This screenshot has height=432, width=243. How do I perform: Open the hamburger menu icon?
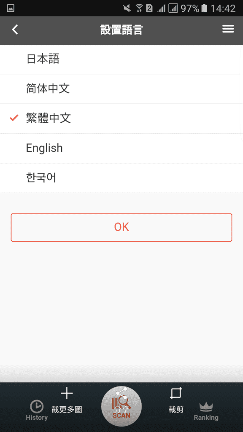click(x=228, y=29)
